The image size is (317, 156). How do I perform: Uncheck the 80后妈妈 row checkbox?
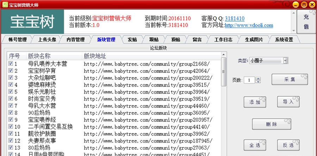pos(11,147)
